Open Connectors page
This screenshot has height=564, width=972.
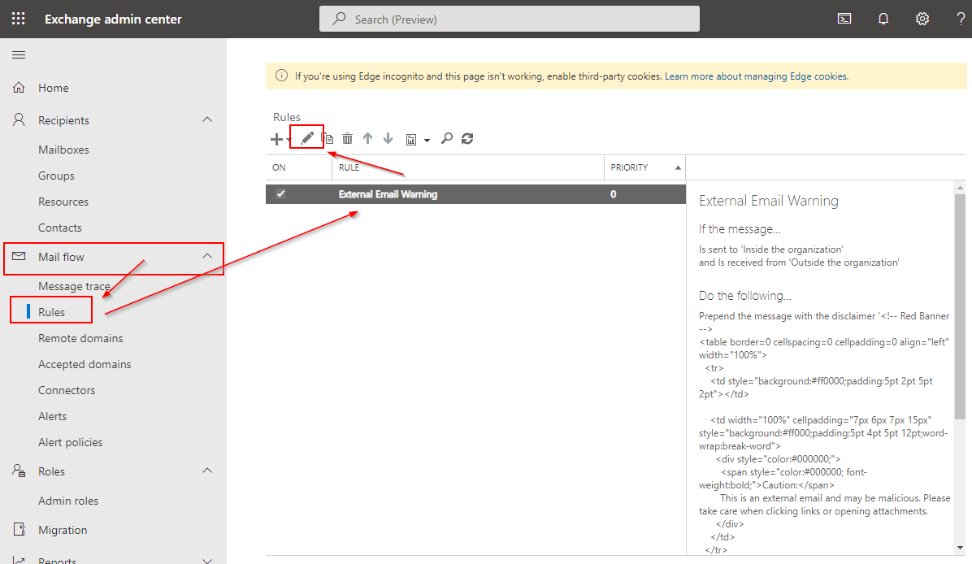pyautogui.click(x=67, y=390)
